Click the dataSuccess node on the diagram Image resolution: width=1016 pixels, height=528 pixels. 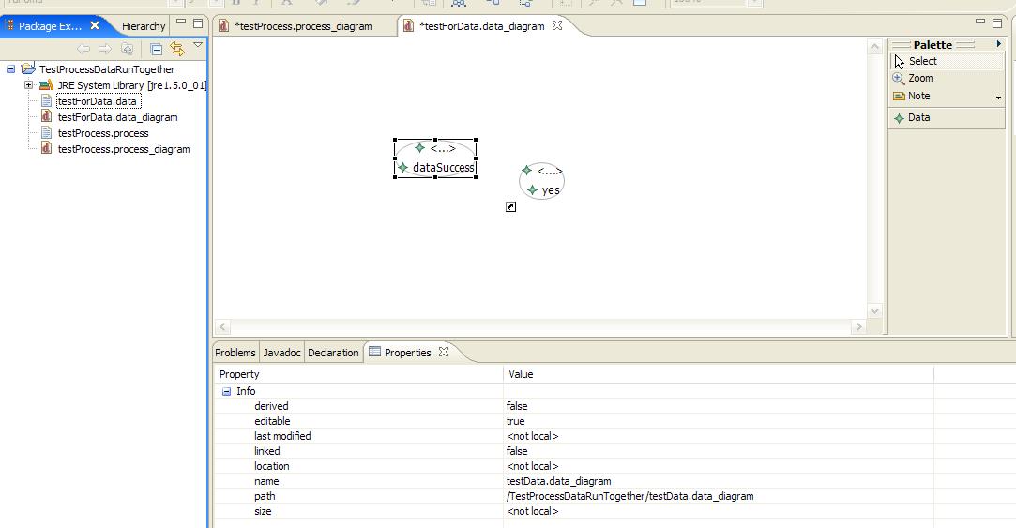(x=443, y=168)
